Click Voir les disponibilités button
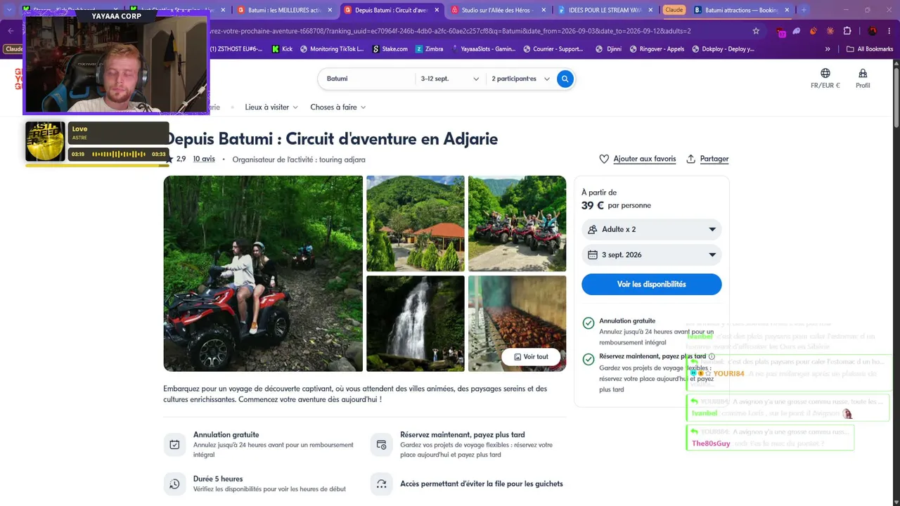900x506 pixels. tap(651, 284)
